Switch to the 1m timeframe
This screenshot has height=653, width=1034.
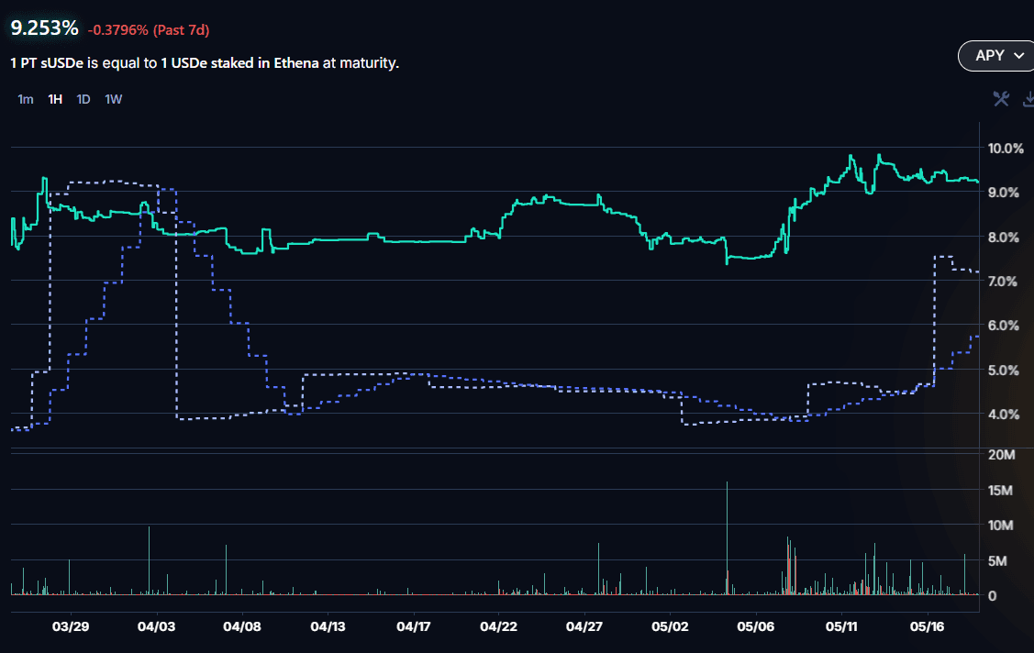26,99
